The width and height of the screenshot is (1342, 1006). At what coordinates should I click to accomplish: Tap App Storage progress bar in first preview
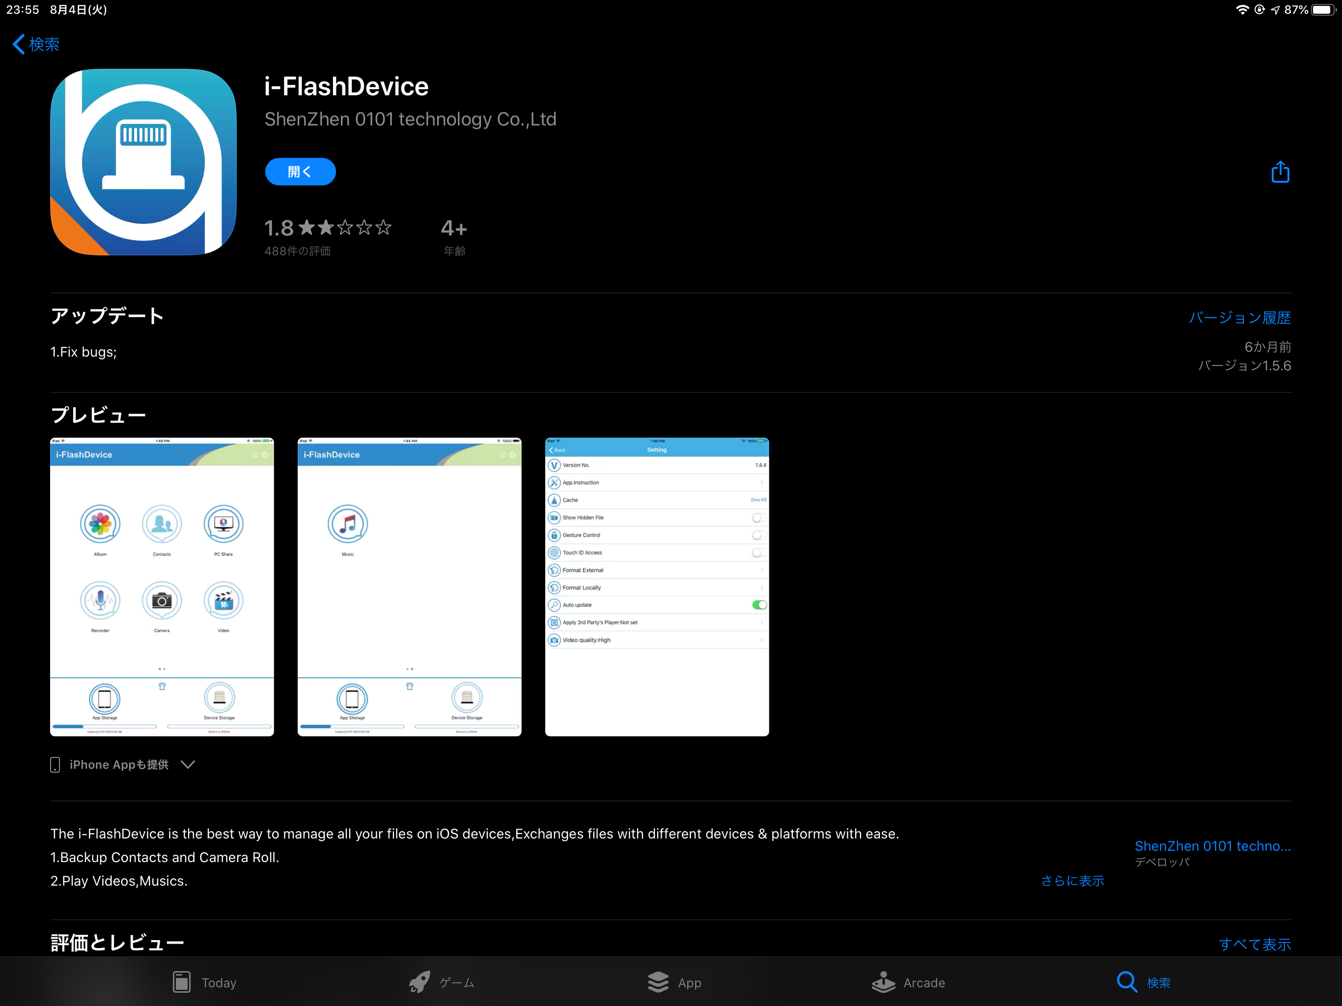point(104,727)
